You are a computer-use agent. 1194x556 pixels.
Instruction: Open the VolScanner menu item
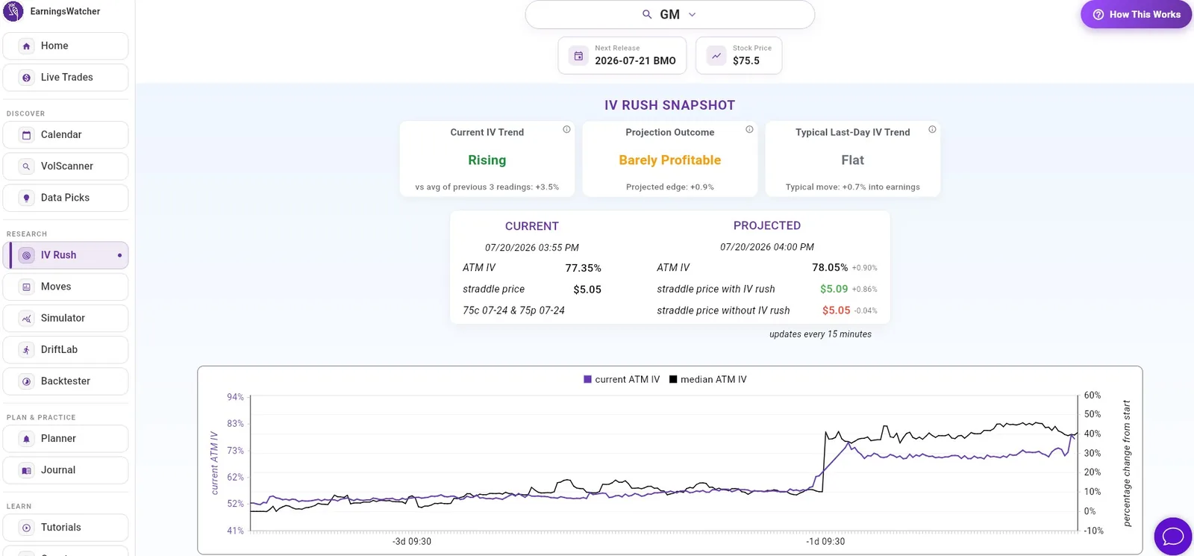coord(66,166)
